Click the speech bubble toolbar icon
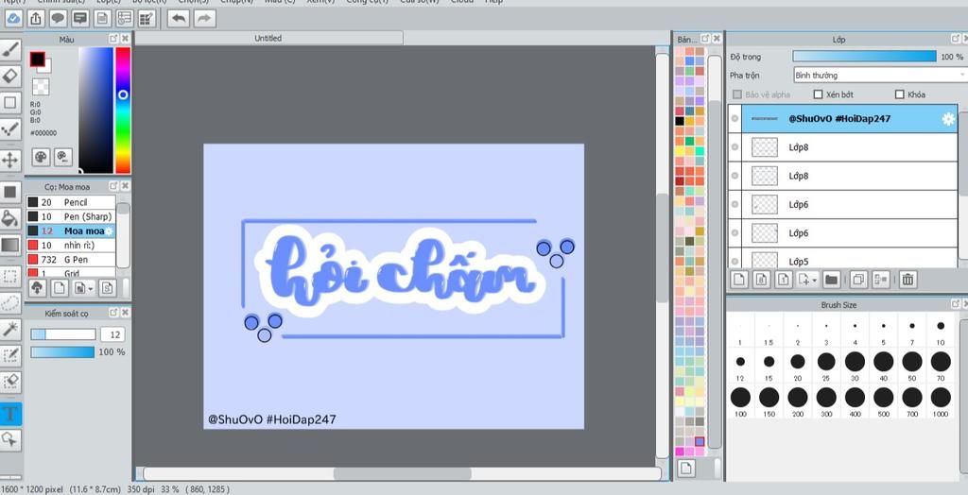The width and height of the screenshot is (968, 495). 58,19
